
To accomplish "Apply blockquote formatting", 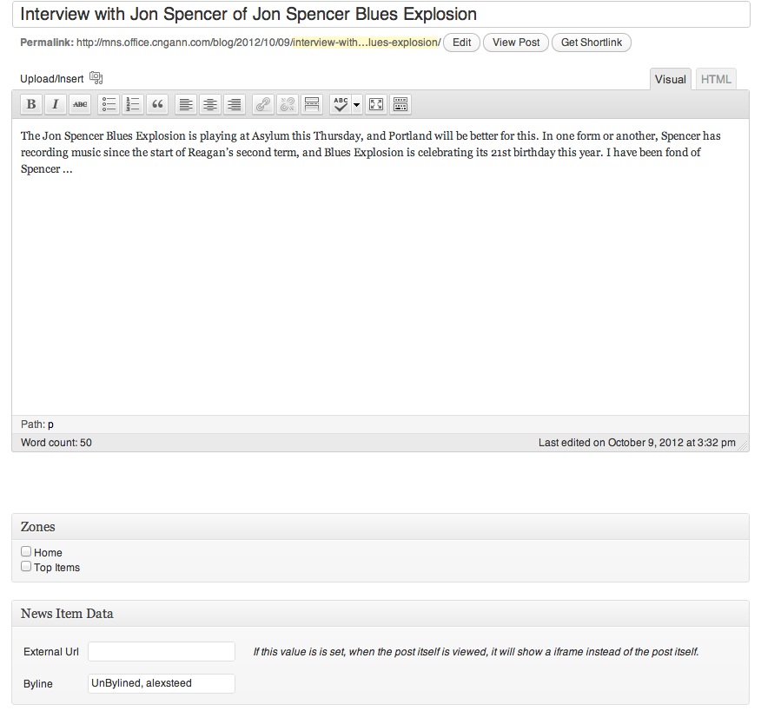I will [x=157, y=104].
